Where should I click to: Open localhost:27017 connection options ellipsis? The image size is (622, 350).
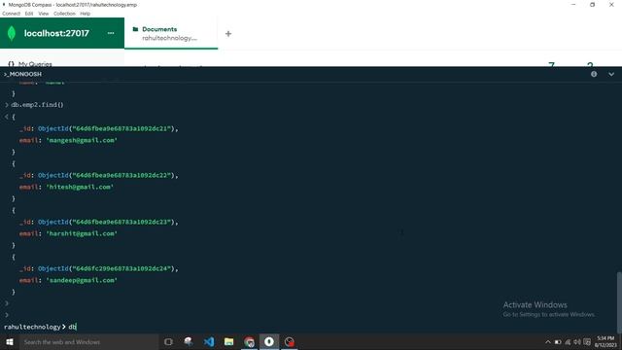[111, 33]
